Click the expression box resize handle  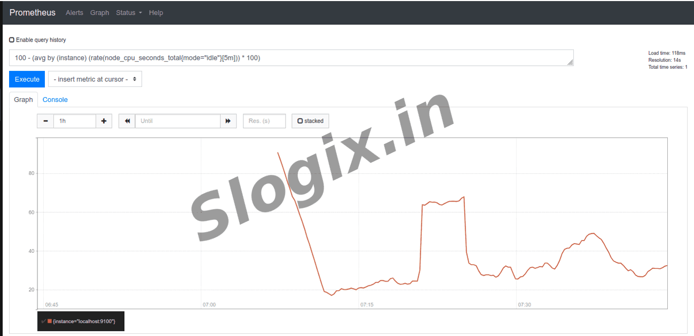pos(570,62)
